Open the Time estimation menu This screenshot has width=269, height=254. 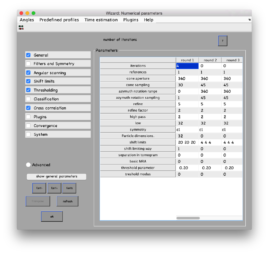click(101, 20)
